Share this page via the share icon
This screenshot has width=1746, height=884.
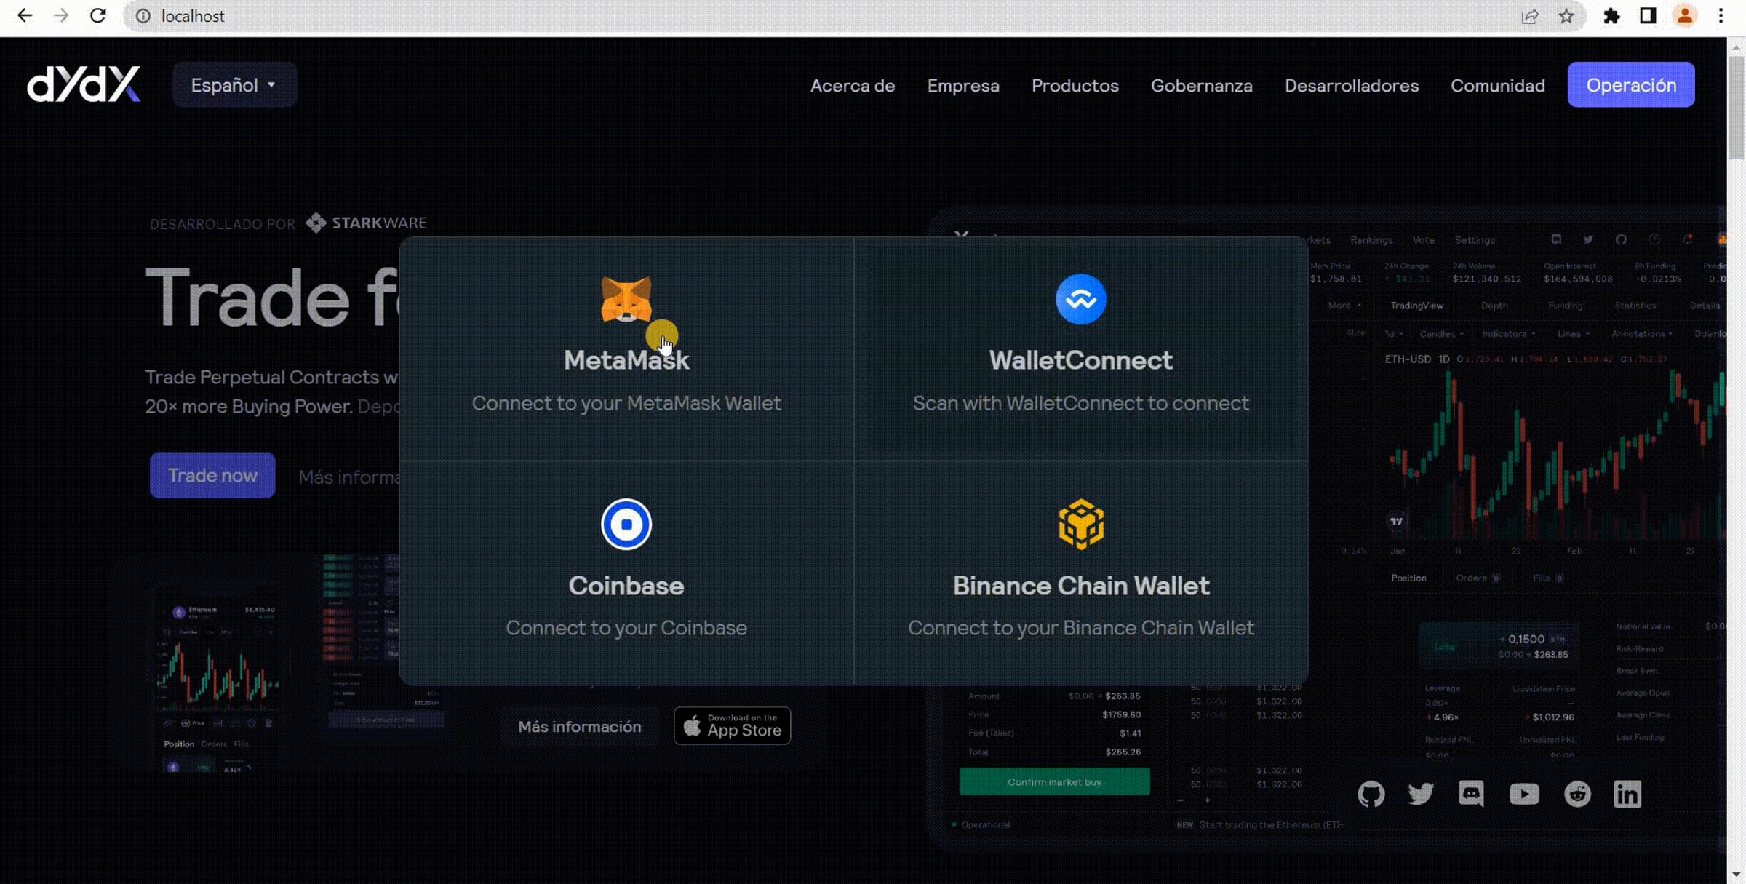point(1530,16)
